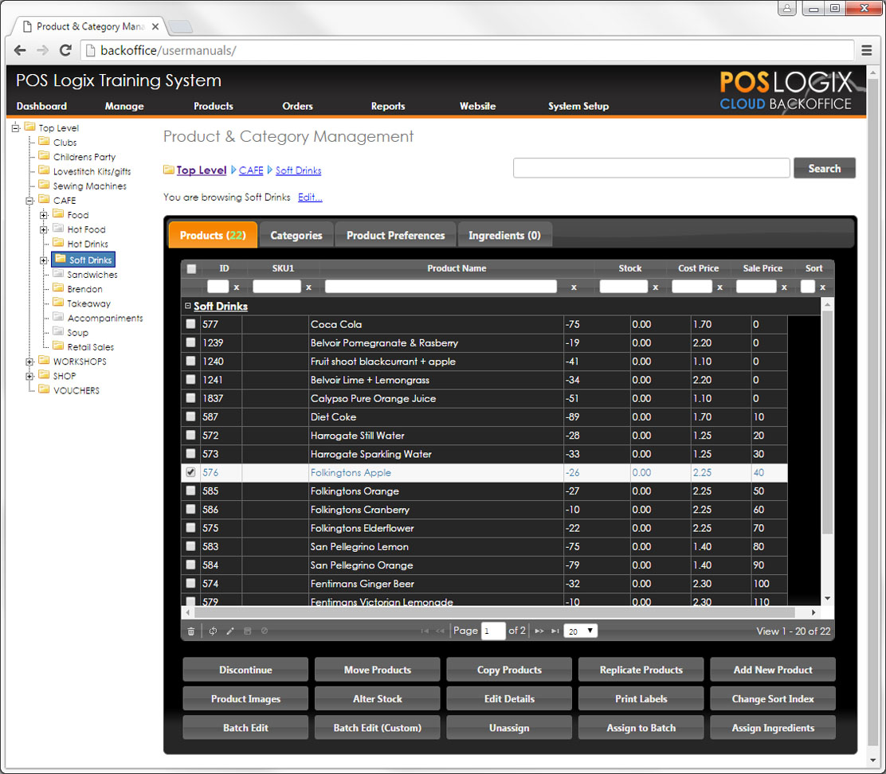This screenshot has width=886, height=774.
Task: Clear the SKU1 filter with its x
Action: 308,287
